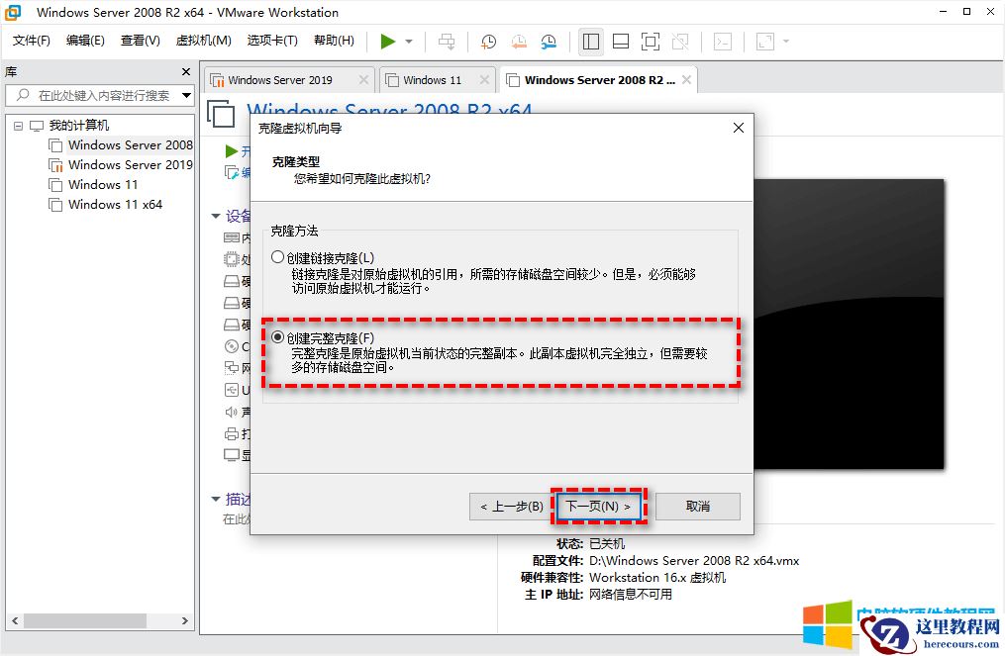1005x656 pixels.
Task: Click the stretch guest display icon
Action: click(x=765, y=42)
